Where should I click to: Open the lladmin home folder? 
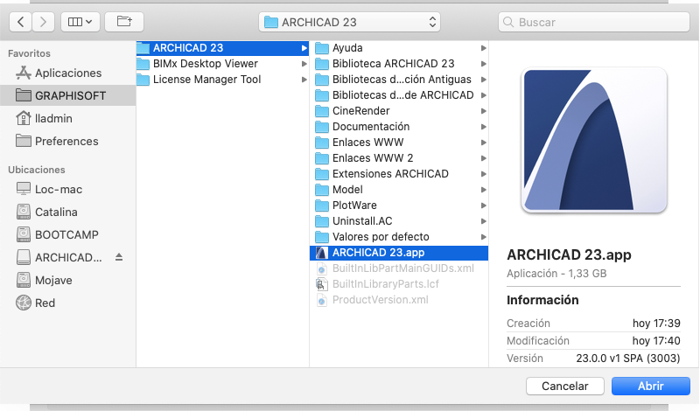[x=68, y=118]
